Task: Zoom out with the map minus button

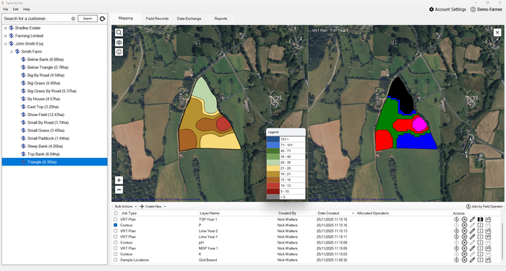Action: pos(119,190)
